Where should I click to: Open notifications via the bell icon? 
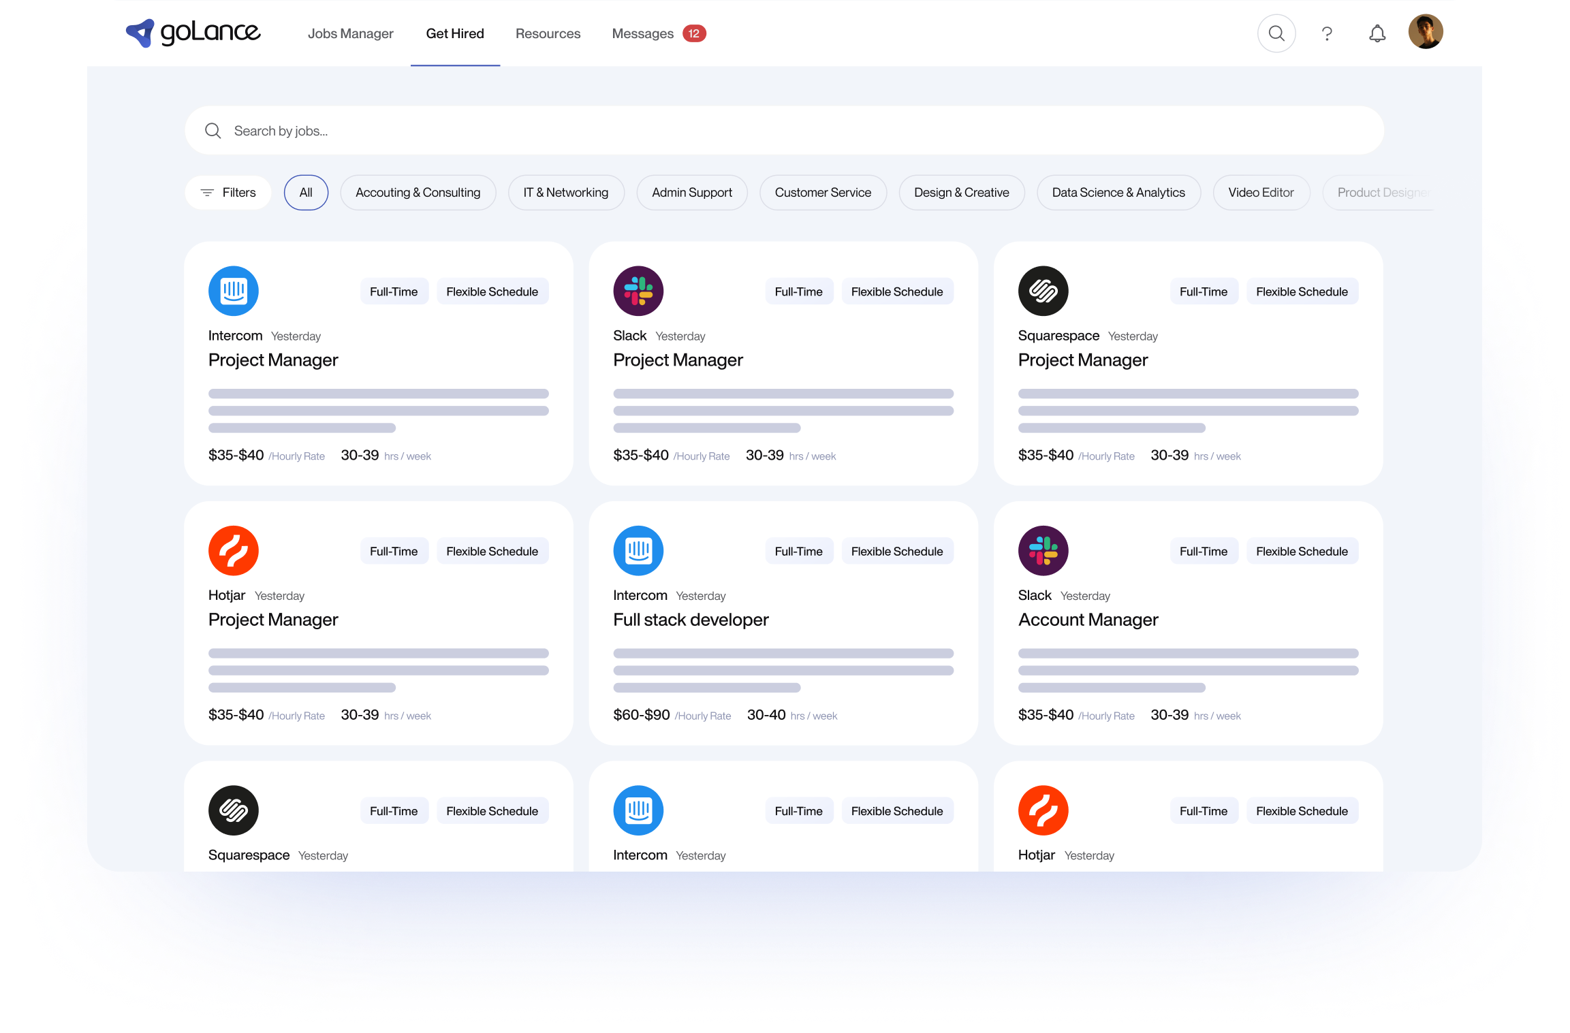1377,33
